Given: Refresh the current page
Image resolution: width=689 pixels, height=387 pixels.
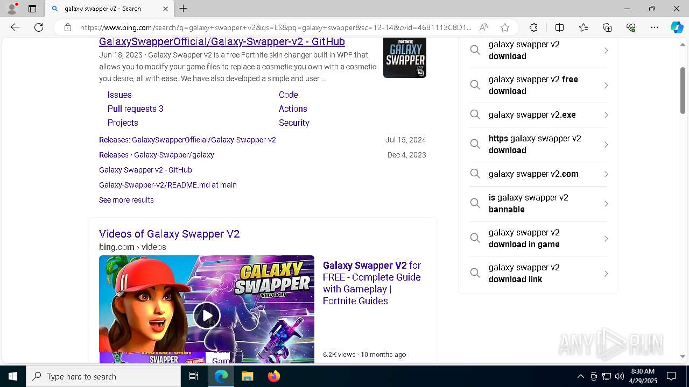Looking at the screenshot, I should pos(39,27).
